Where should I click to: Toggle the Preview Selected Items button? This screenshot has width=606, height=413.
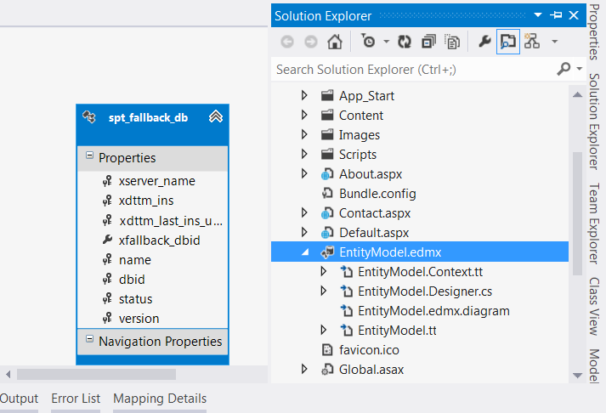tap(508, 41)
